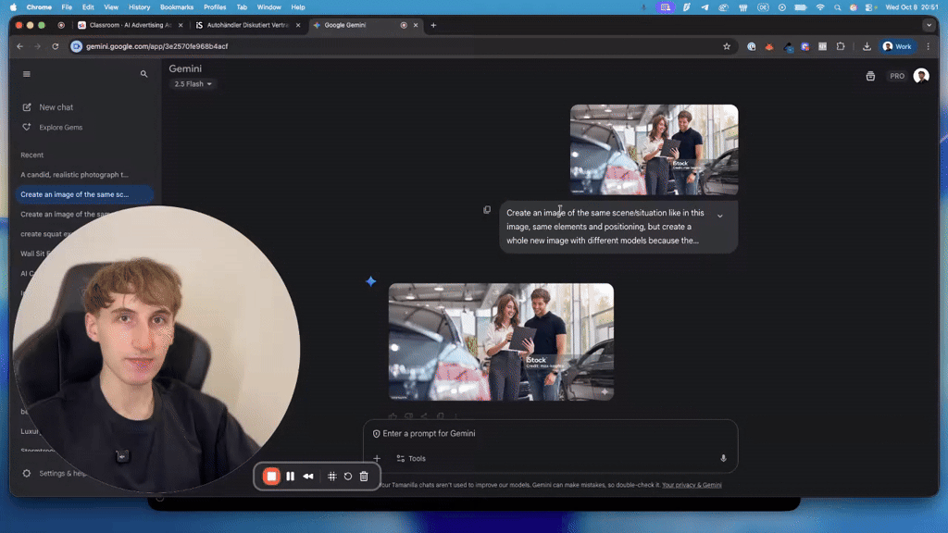Click the address bar URL

(x=156, y=46)
